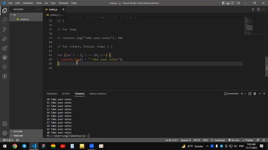Open the Terminal menu
This screenshot has height=150, width=268.
63,3
